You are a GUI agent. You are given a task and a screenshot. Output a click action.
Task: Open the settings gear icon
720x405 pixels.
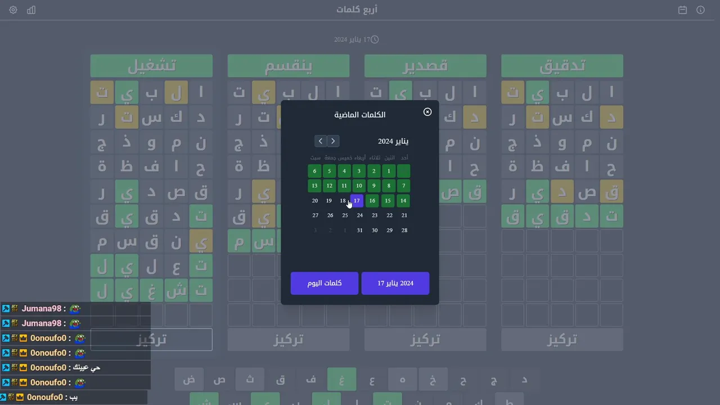(x=13, y=10)
